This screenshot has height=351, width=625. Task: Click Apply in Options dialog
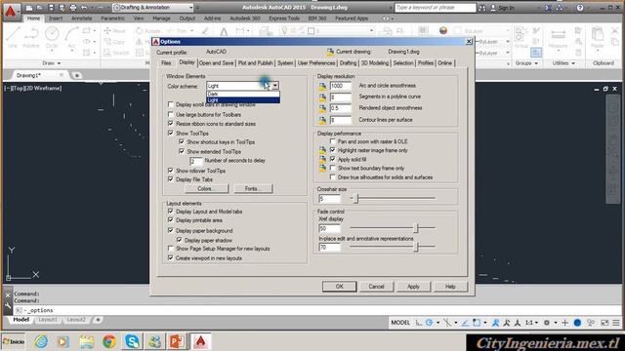pyautogui.click(x=413, y=287)
